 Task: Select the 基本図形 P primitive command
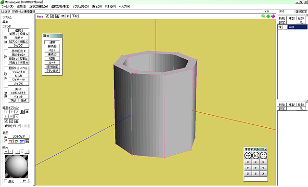pos(19,51)
